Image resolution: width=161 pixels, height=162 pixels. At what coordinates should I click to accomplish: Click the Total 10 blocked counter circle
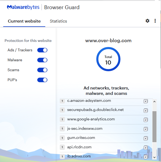click(108, 59)
